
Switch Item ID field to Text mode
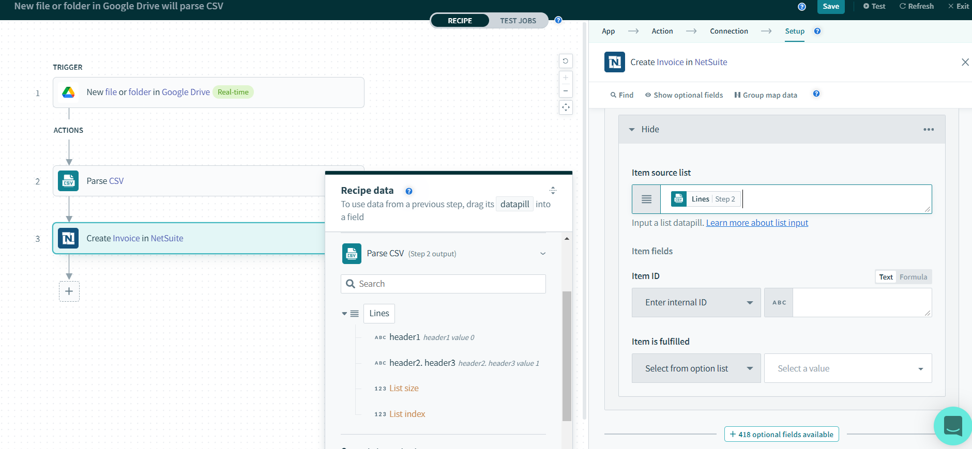[886, 277]
